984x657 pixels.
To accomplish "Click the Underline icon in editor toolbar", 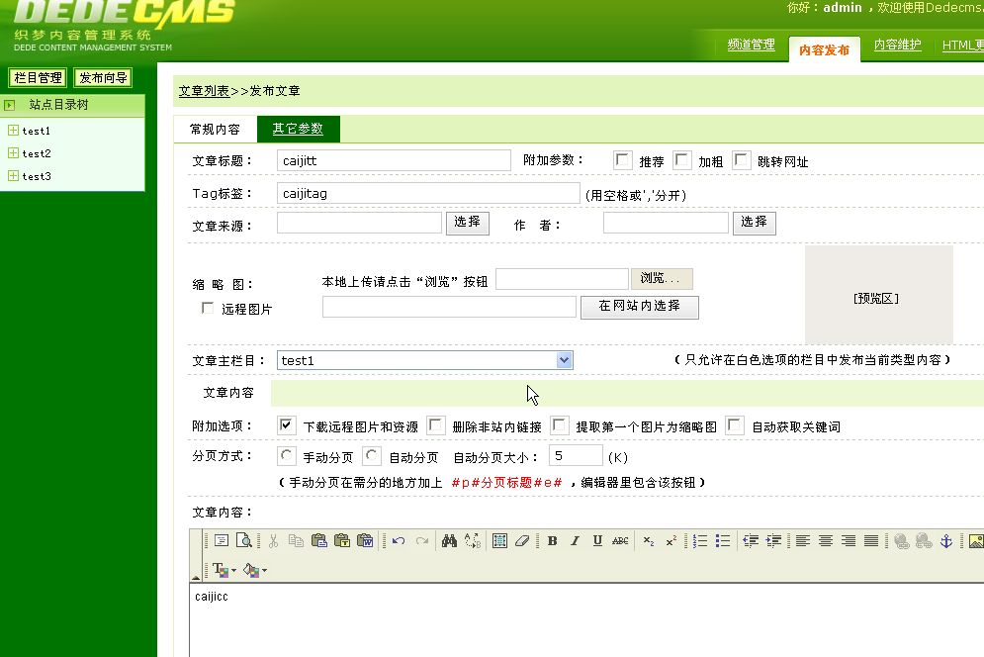I will point(597,541).
